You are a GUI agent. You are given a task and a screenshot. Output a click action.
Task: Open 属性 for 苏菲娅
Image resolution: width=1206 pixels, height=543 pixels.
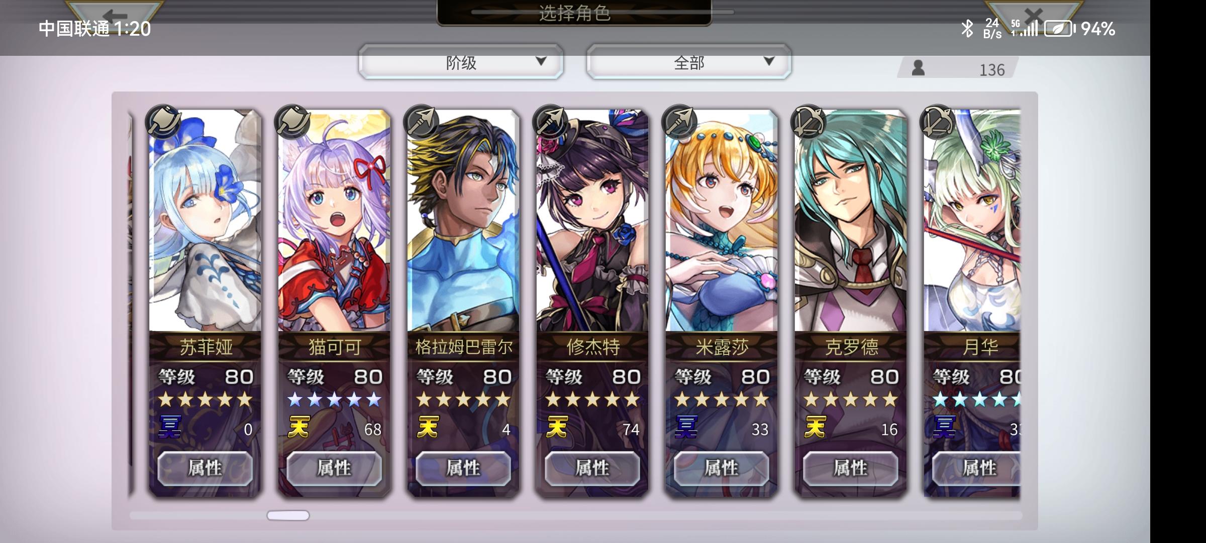pyautogui.click(x=205, y=468)
